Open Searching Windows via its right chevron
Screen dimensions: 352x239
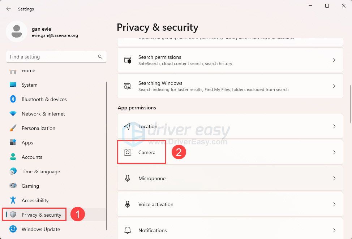click(334, 86)
